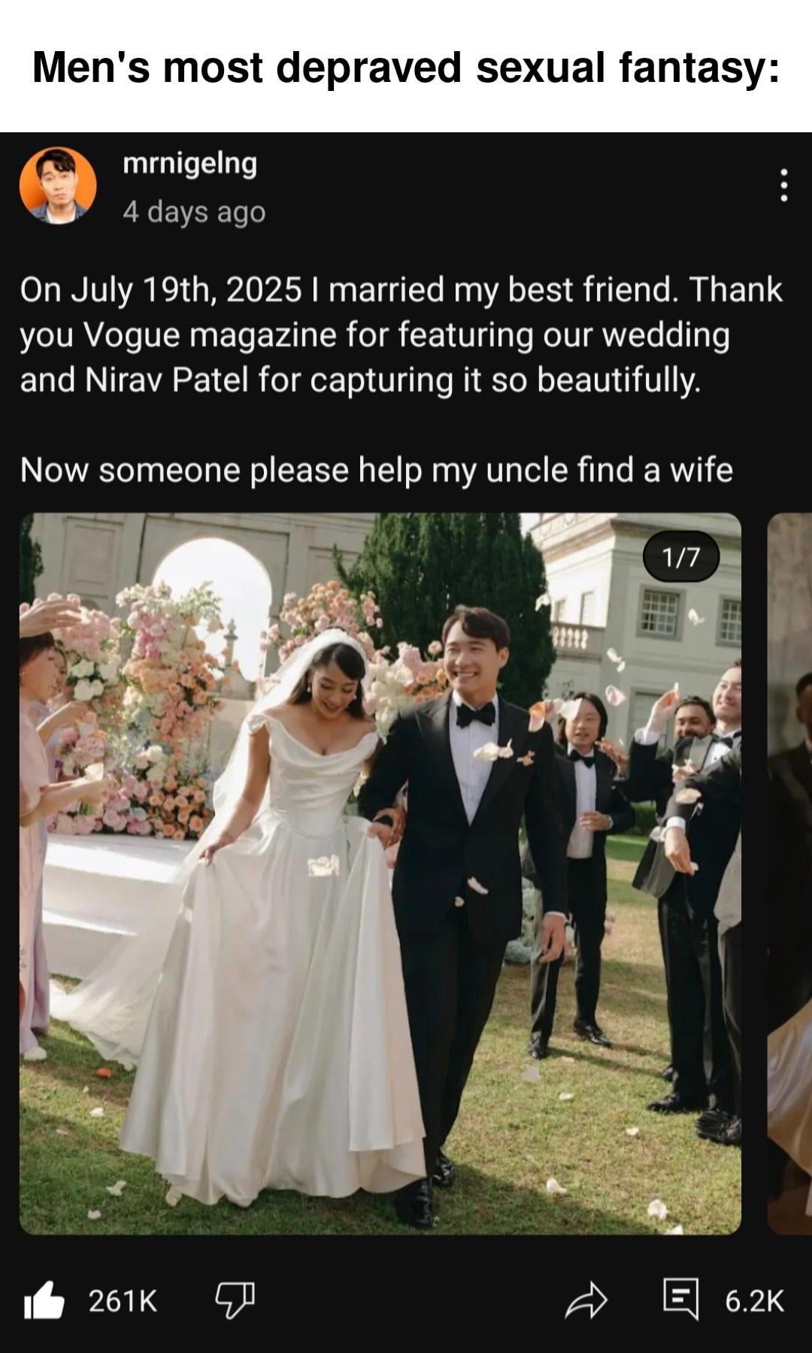Screen dimensions: 812x1353
Task: Tap the bride in the white dress
Action: (x=286, y=925)
